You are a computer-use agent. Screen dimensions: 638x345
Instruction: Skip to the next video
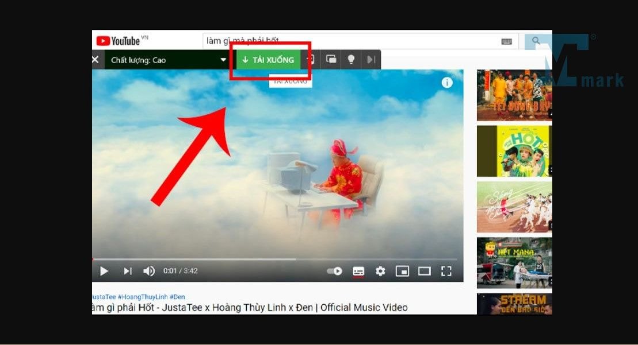tap(128, 271)
